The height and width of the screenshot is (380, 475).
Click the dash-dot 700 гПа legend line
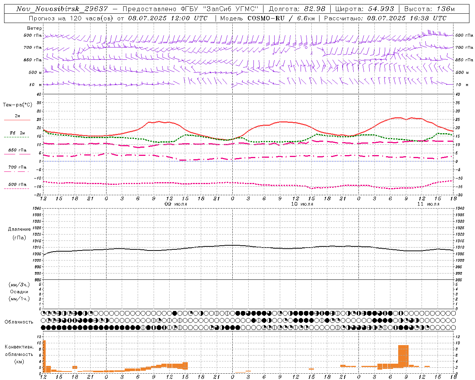point(16,171)
